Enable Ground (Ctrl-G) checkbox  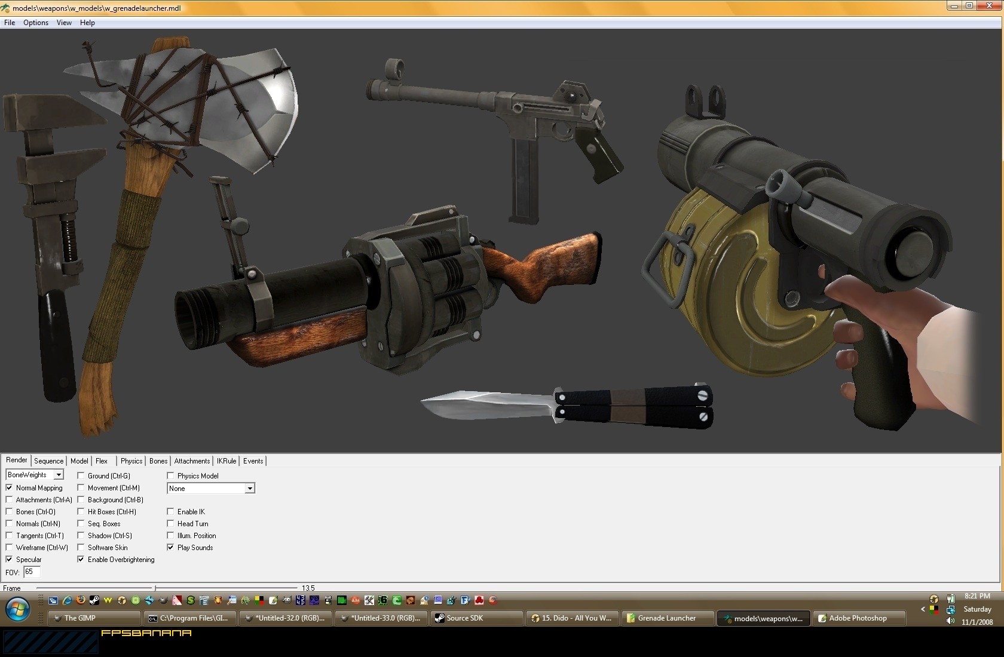[81, 475]
